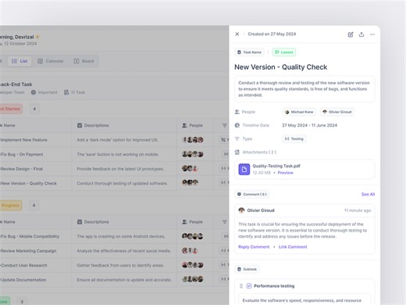Screen dimensions: 406x305
Task: Click the timeline date 27 May 2024 - 11 June 2024
Action: coord(309,125)
